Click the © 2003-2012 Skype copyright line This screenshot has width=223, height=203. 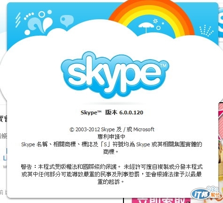click(112, 129)
